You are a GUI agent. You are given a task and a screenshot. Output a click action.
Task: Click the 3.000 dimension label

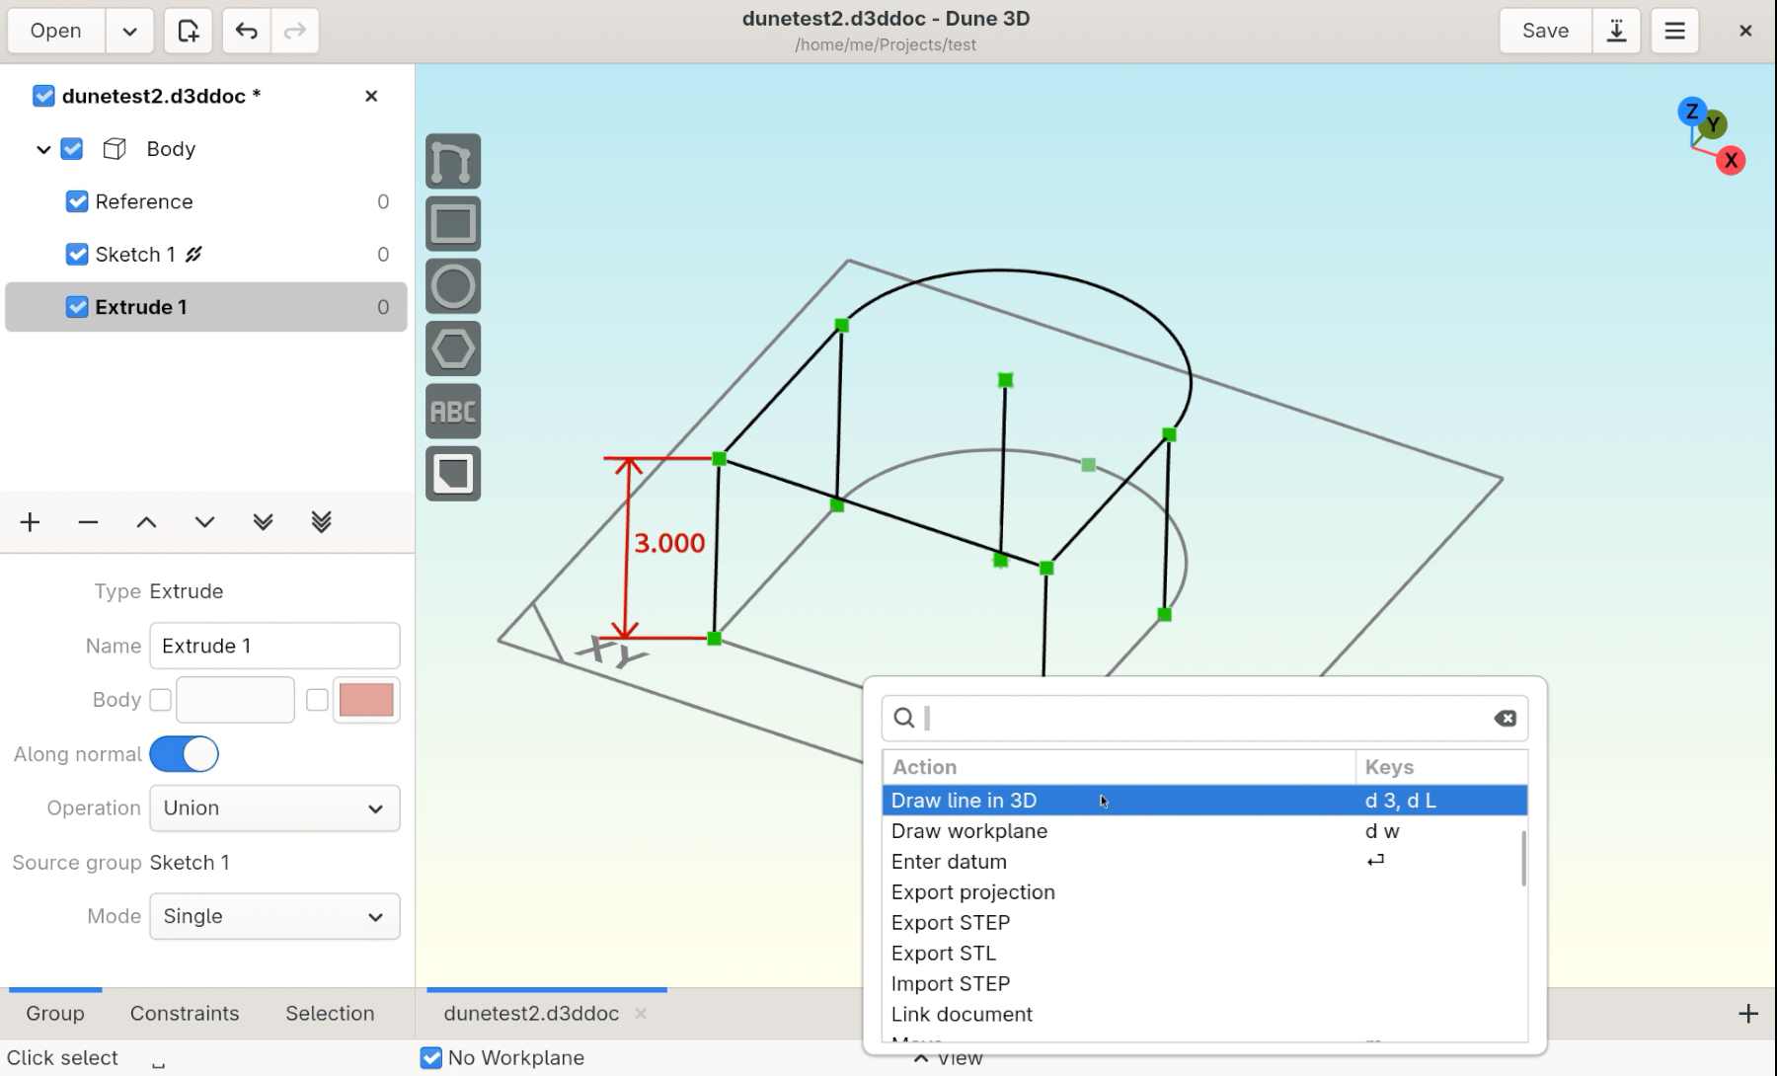[669, 543]
